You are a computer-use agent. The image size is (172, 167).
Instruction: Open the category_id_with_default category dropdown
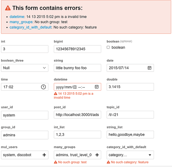click(x=130, y=155)
